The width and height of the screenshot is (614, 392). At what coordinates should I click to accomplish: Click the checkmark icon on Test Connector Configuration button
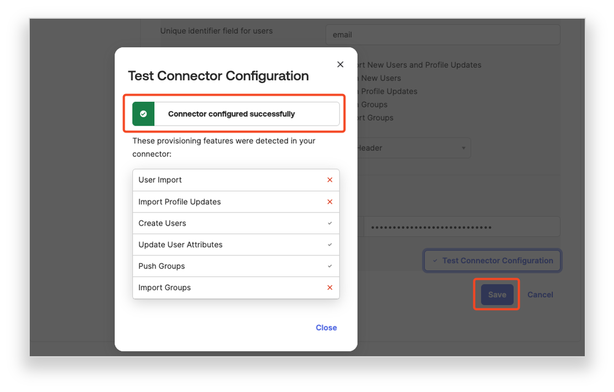(x=435, y=261)
